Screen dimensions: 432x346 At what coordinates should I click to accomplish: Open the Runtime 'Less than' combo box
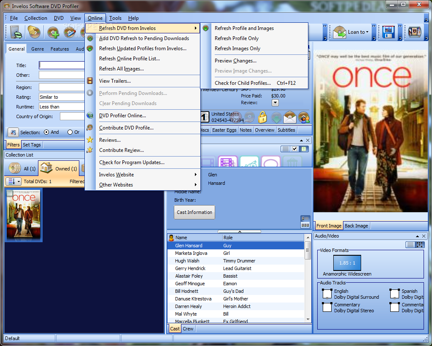(x=62, y=107)
